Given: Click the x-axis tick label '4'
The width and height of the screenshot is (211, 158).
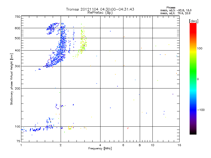Looking at the screenshot, I should (x=100, y=145).
